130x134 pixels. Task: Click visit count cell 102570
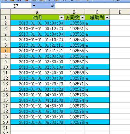point(74,78)
